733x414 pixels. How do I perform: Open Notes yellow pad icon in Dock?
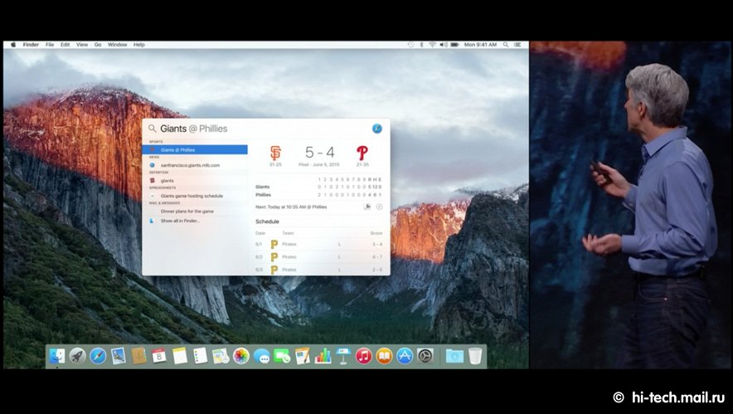[x=179, y=356]
